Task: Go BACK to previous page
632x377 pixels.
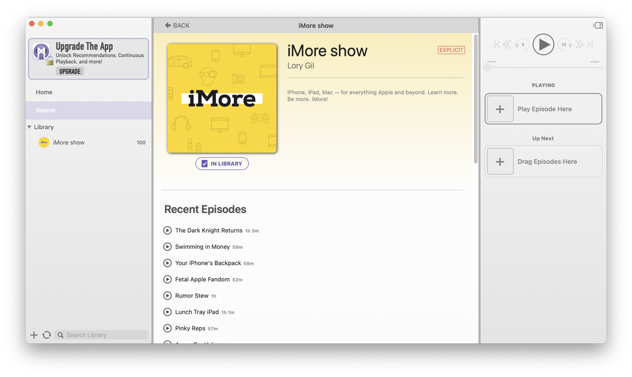Action: pos(177,25)
